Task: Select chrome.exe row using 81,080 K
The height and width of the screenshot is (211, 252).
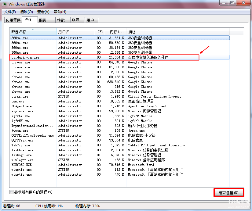Action: click(119, 67)
